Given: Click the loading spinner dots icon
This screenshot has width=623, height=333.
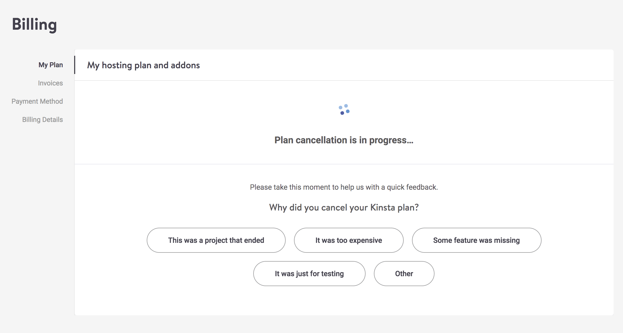Looking at the screenshot, I should tap(344, 109).
